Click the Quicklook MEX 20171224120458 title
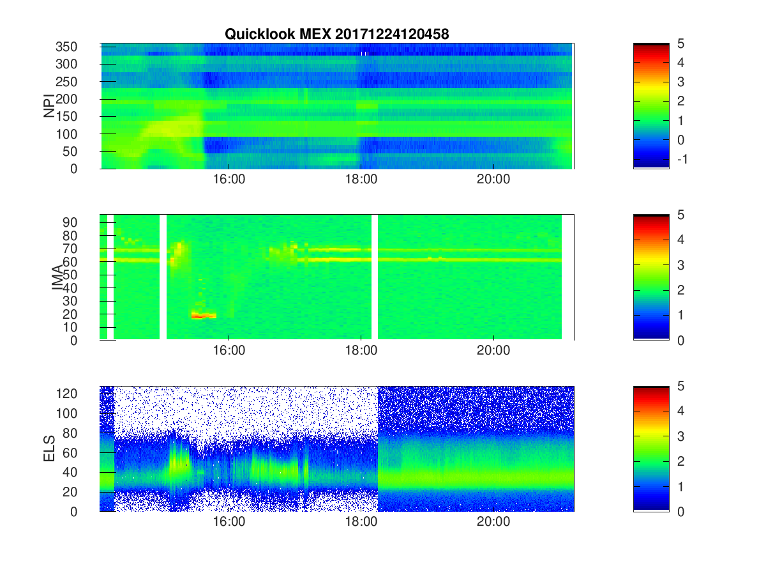Screen dimensions: 766x575 pos(336,34)
